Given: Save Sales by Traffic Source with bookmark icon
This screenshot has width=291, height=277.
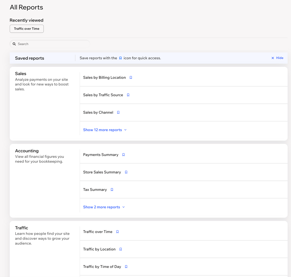Looking at the screenshot, I should [x=128, y=95].
